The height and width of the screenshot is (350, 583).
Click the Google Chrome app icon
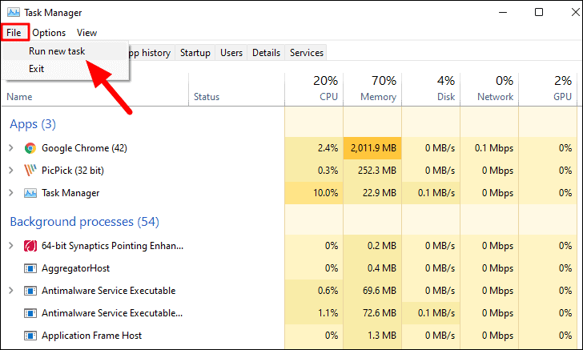pos(30,148)
